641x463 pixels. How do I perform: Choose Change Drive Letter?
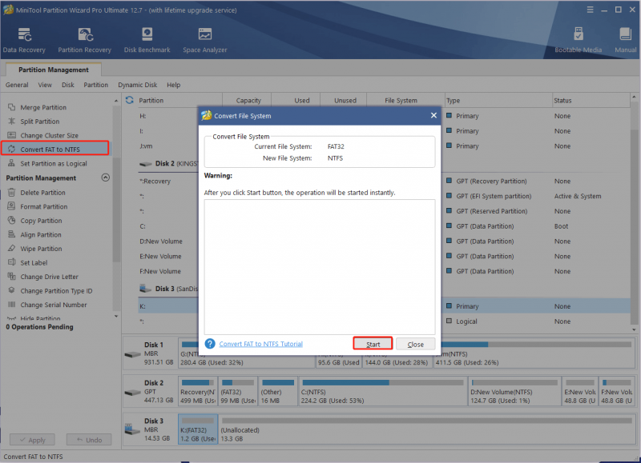point(49,277)
